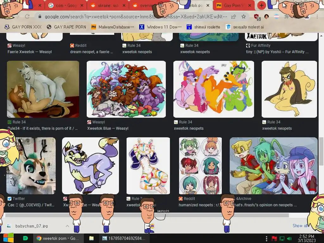Open the 'Xweetok Blue — Weasyl' link
Viewport: 324px width, 243px height.
point(108,128)
